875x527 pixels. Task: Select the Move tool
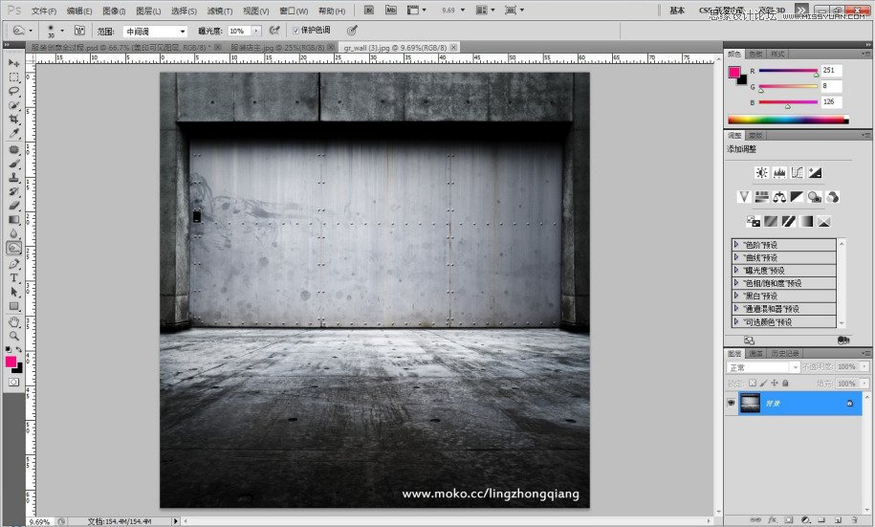14,63
